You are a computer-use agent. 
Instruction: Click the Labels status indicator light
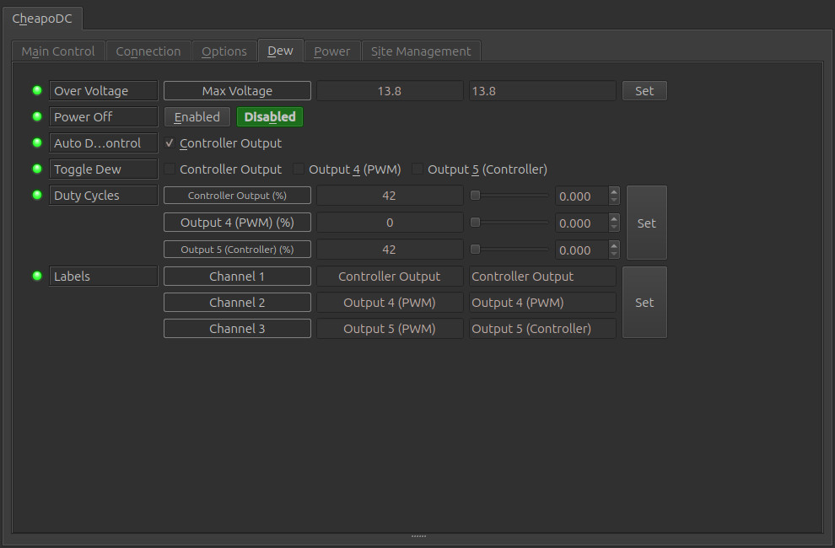(x=37, y=277)
